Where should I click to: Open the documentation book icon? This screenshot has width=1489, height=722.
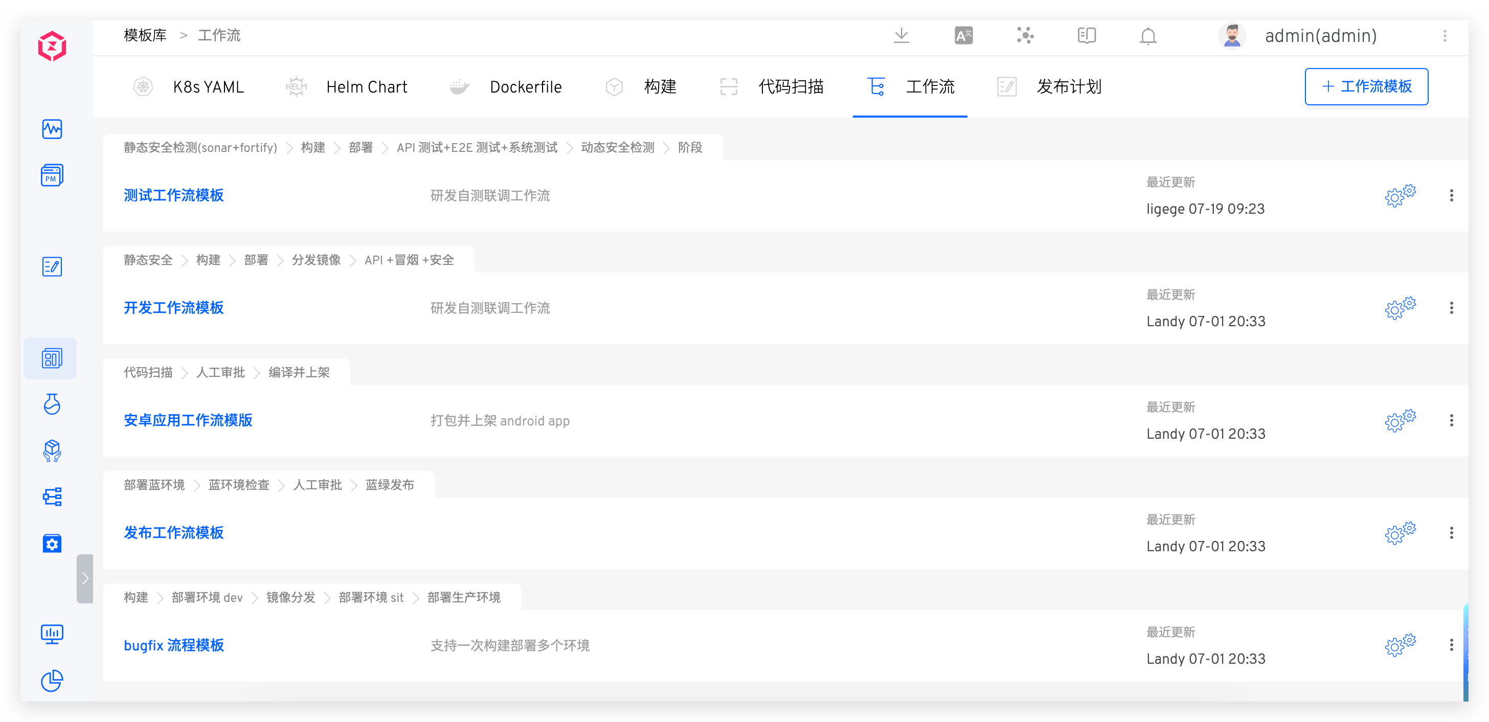coord(1086,36)
